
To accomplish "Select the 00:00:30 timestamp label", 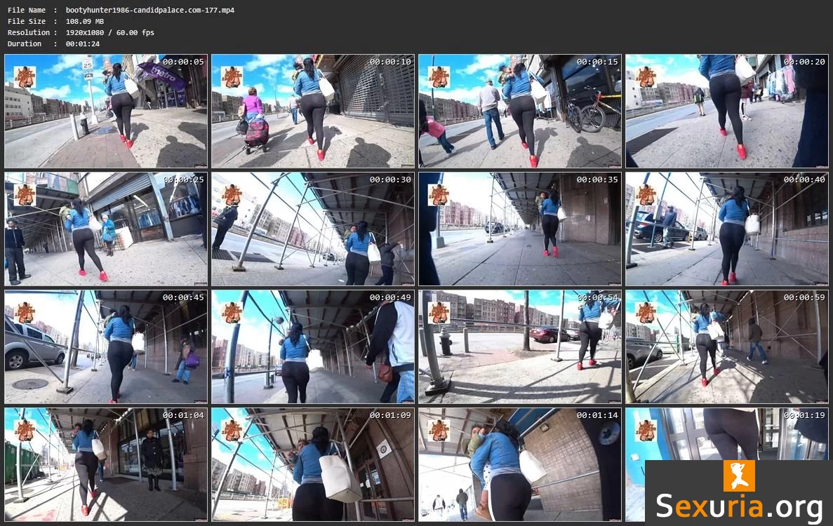I will pos(392,180).
